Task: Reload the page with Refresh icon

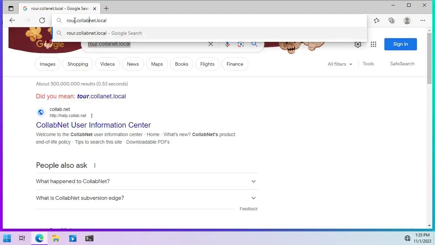Action: pyautogui.click(x=42, y=20)
